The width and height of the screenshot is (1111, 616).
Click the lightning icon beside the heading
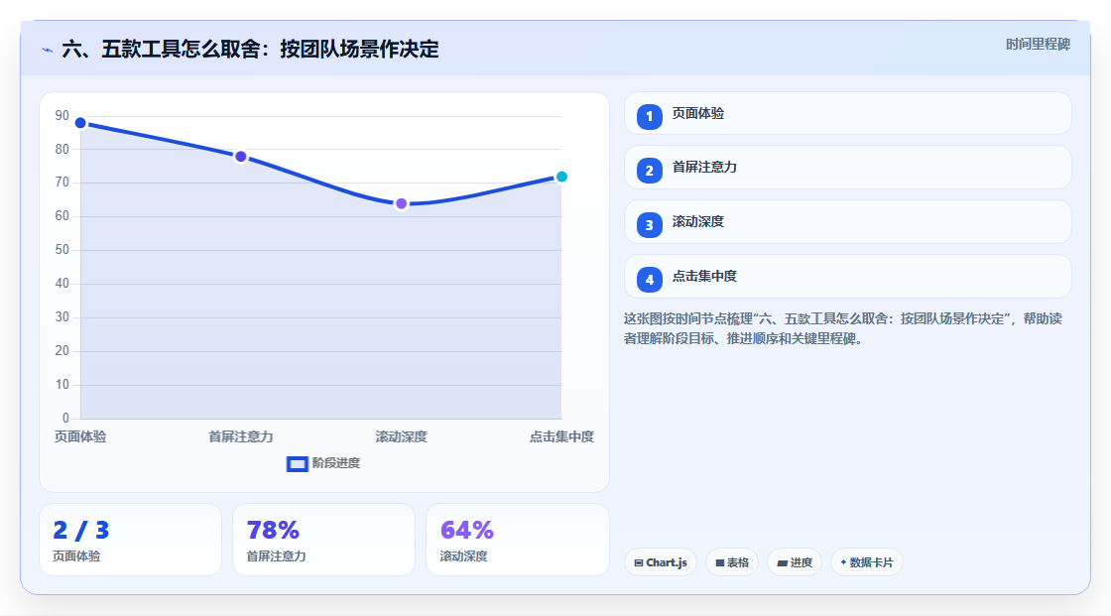pyautogui.click(x=48, y=51)
